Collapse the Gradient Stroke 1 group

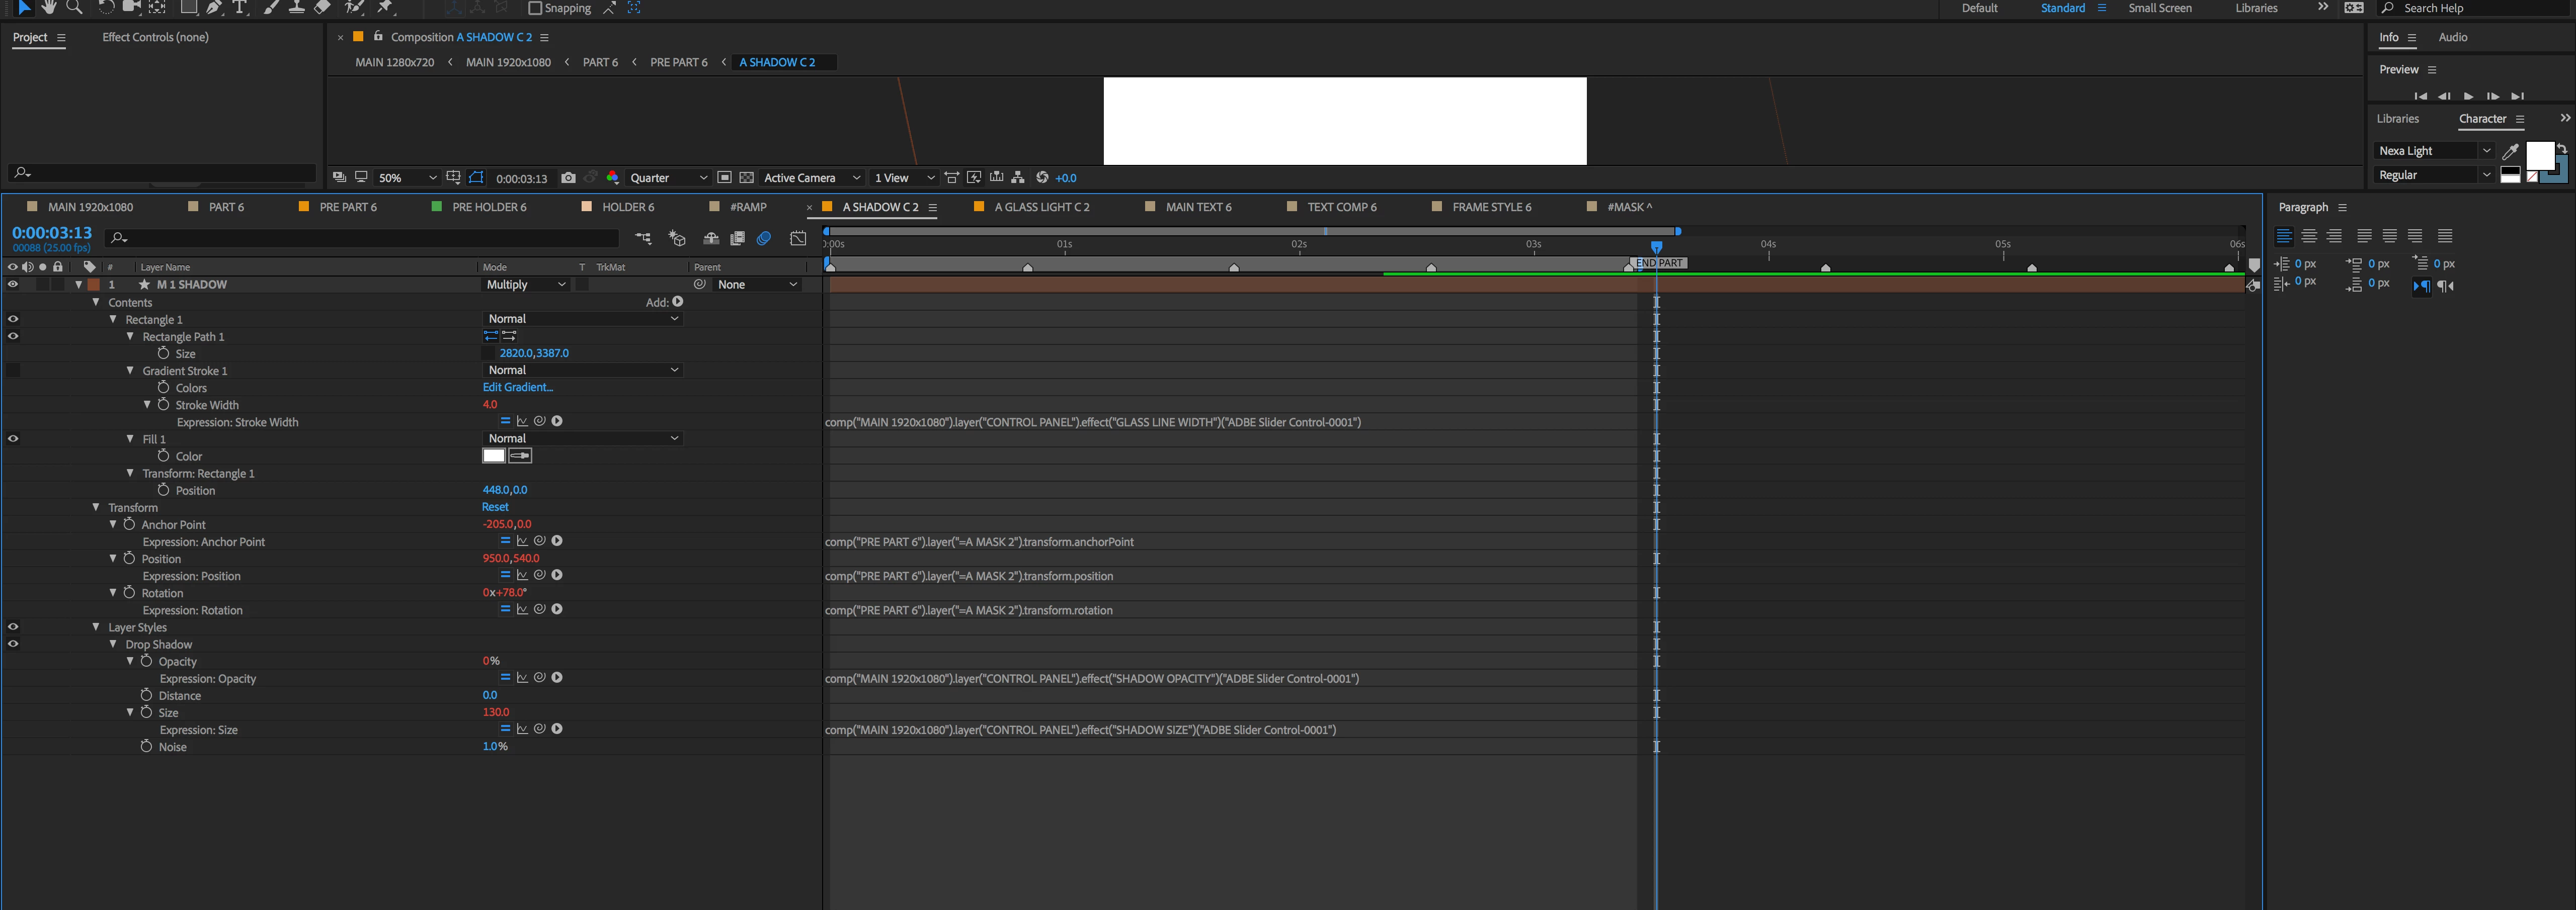pos(130,371)
